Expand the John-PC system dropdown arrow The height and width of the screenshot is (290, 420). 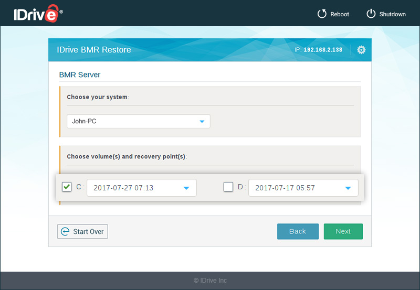[202, 122]
